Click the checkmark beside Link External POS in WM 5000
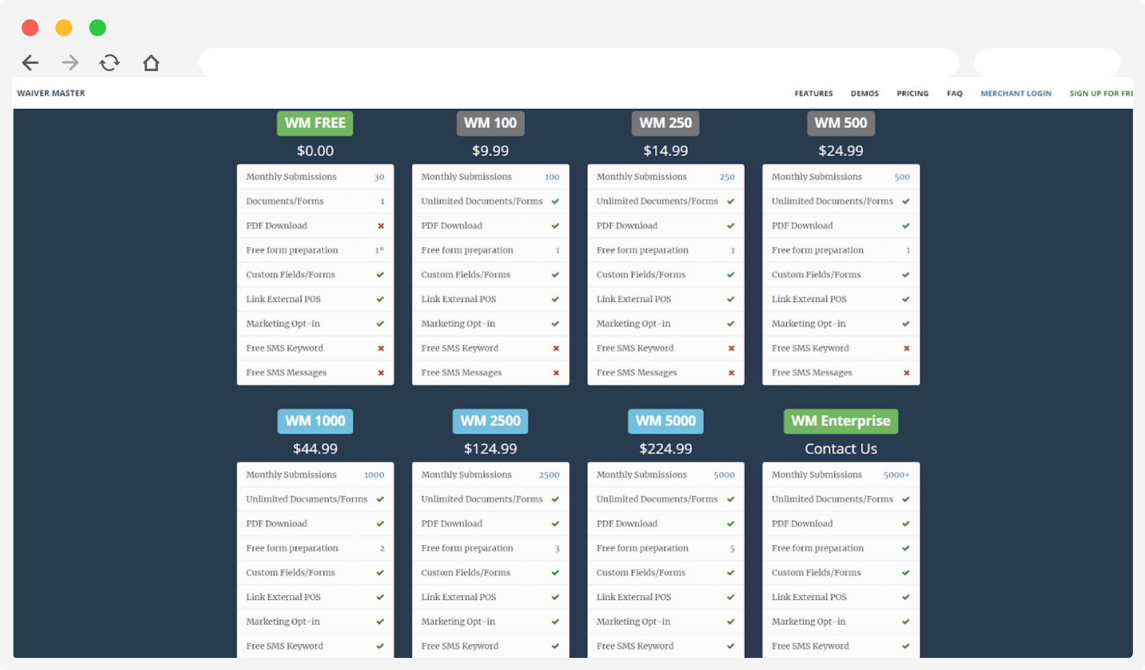The width and height of the screenshot is (1145, 670). pos(731,596)
